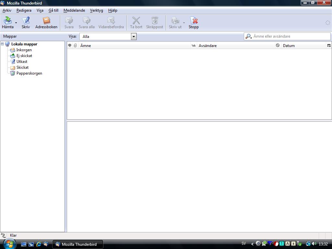Open the Inkorgen folder
The image size is (332, 249).
24,50
